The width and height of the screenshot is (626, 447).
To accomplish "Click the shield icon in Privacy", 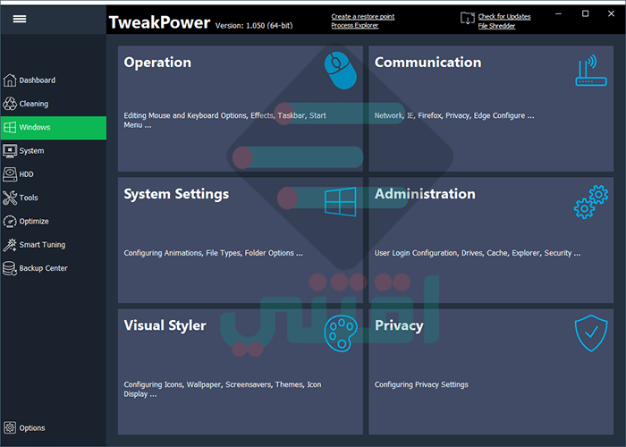I will 591,333.
